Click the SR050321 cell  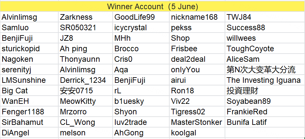pos(85,28)
